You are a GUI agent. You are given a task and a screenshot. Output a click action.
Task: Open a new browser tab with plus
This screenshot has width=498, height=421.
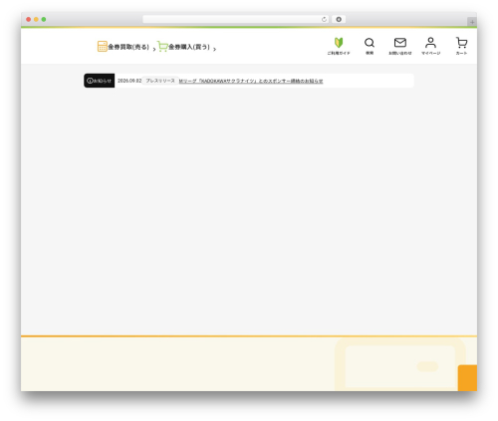(472, 22)
